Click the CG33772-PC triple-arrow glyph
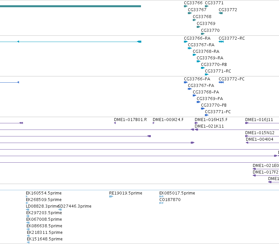 (221, 82)
